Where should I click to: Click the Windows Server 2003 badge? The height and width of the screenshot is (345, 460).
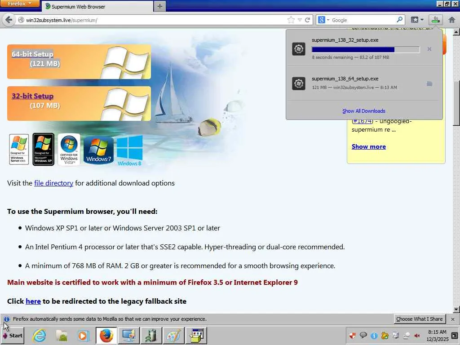(19, 149)
